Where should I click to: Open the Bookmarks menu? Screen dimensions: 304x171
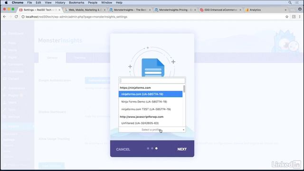76,2
